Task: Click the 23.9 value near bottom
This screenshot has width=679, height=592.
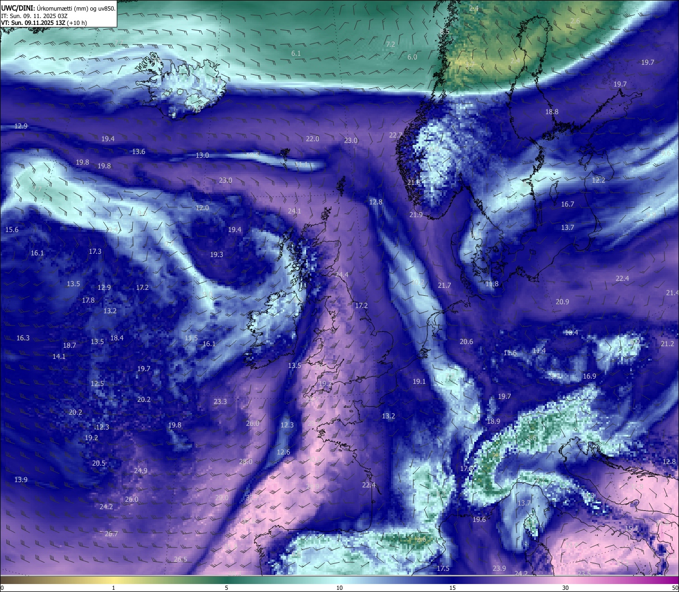Action: [499, 569]
